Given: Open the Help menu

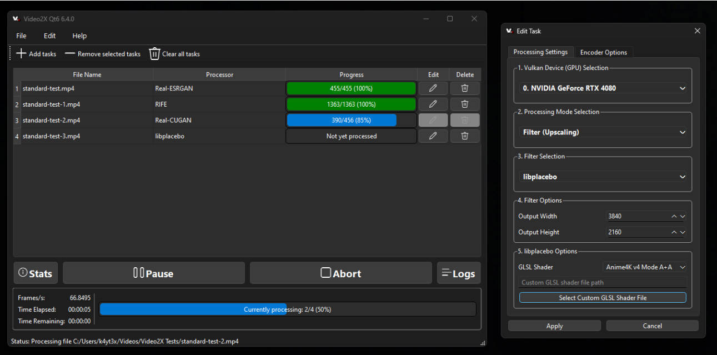Looking at the screenshot, I should (79, 36).
